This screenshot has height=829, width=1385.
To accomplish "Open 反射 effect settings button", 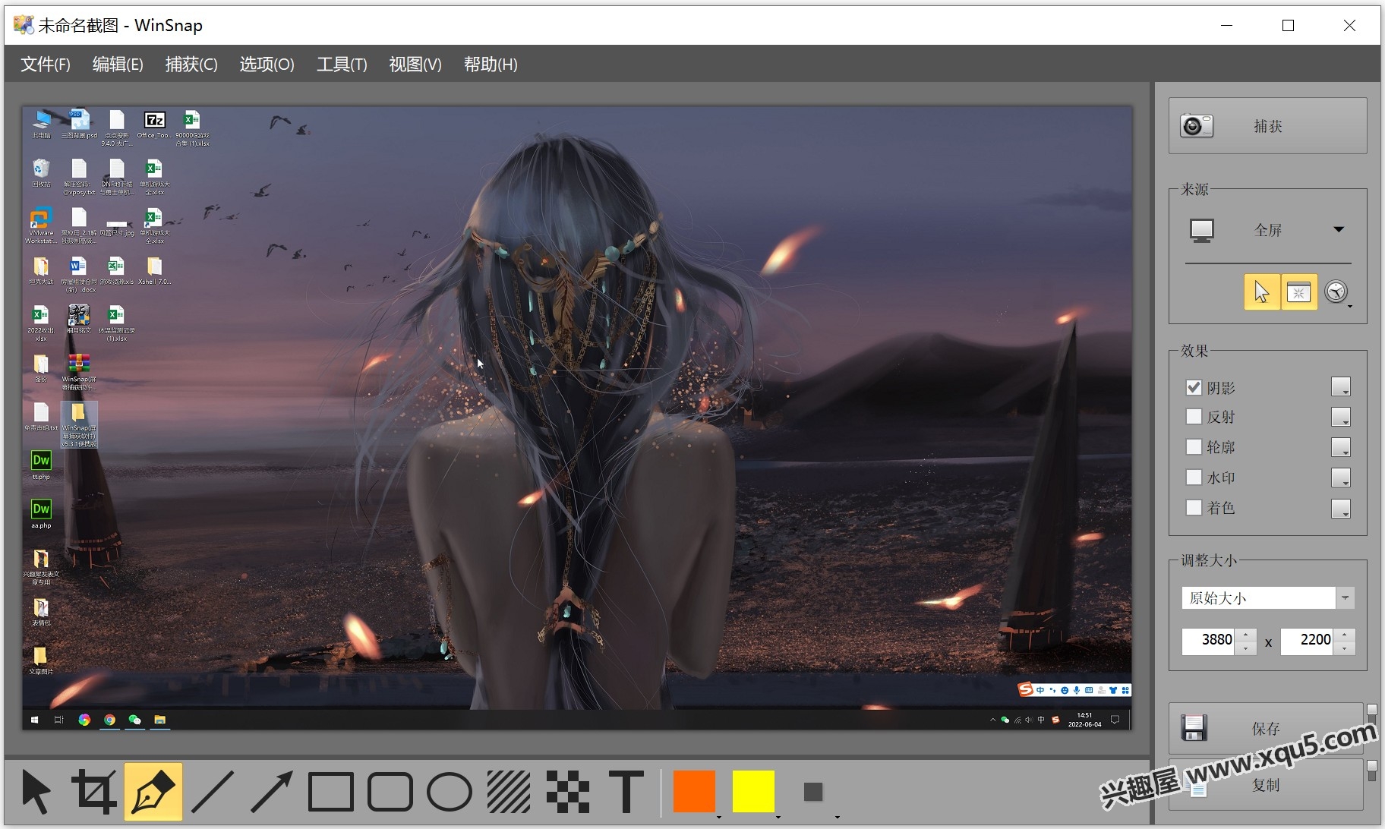I will (1341, 417).
